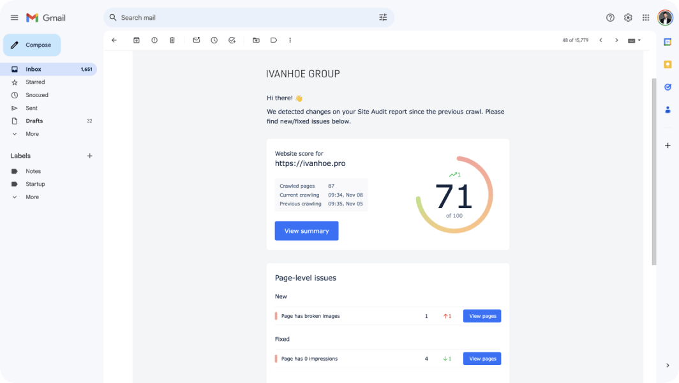Open the More actions three-dot menu
Viewport: 679px width, 383px height.
tap(290, 40)
